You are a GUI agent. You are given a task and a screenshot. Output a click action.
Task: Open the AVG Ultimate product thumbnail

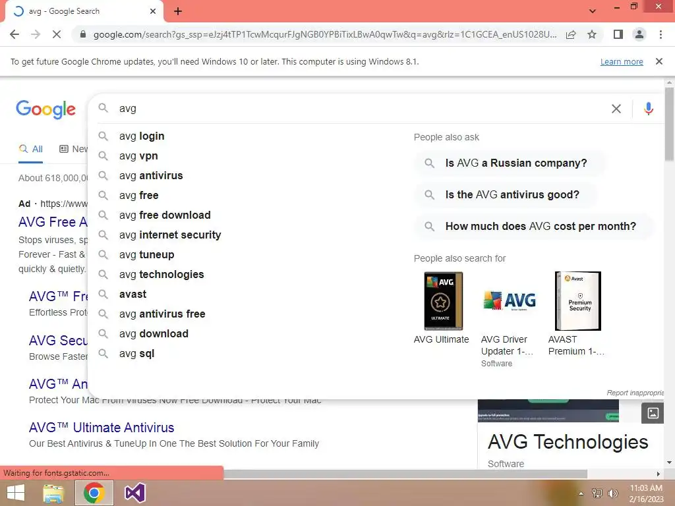tap(442, 301)
